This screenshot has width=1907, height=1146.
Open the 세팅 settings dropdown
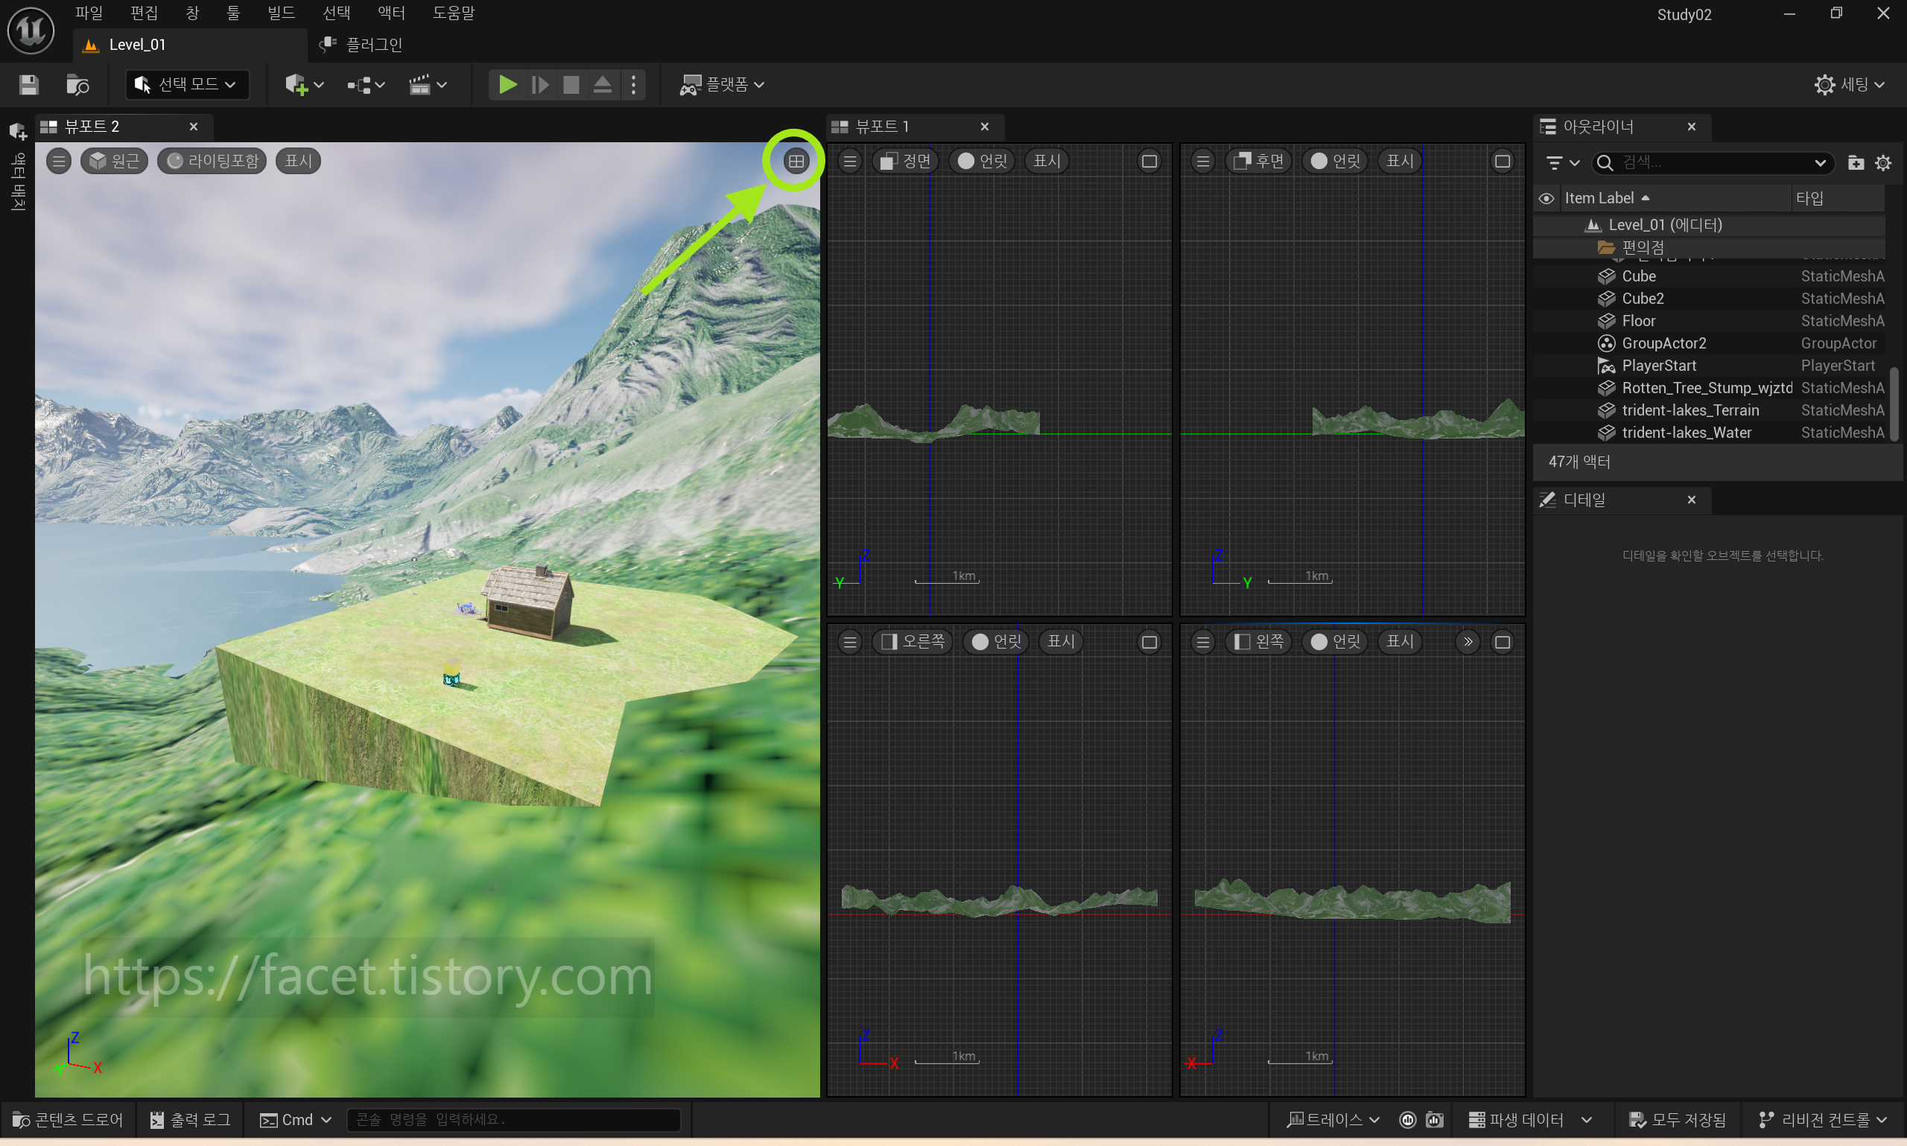pyautogui.click(x=1849, y=84)
